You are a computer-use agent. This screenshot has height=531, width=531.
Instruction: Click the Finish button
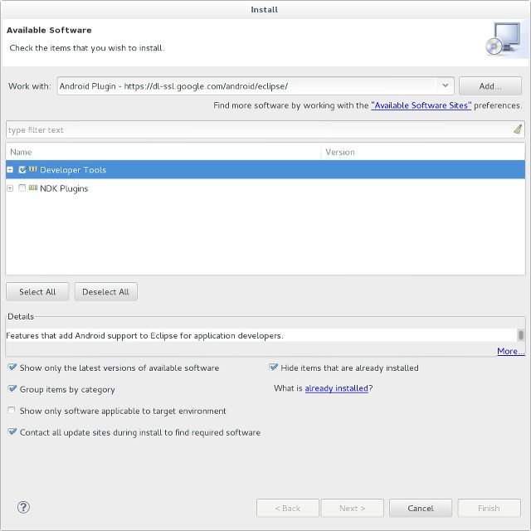coord(489,508)
